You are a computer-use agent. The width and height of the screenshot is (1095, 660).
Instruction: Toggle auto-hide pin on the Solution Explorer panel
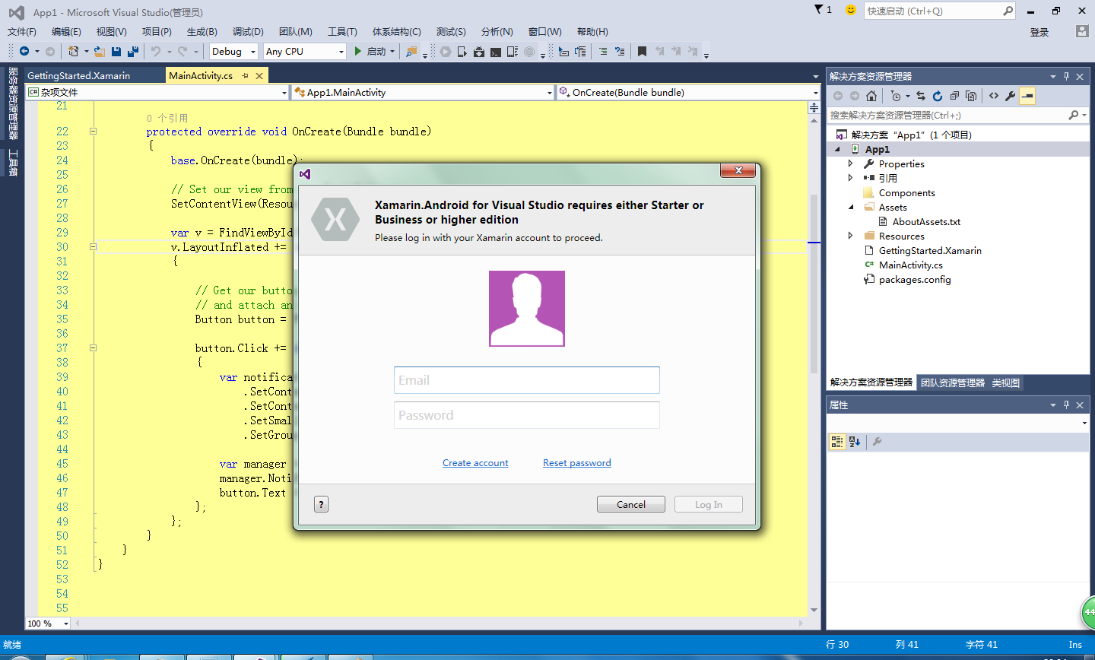click(1066, 76)
